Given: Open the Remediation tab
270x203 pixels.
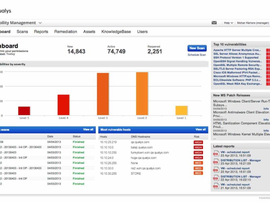Looking at the screenshot, I should 65,31.
